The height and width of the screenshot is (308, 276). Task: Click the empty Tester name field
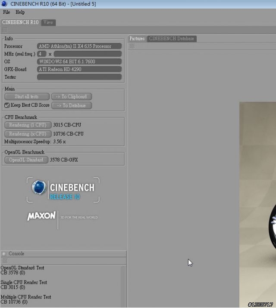point(79,77)
